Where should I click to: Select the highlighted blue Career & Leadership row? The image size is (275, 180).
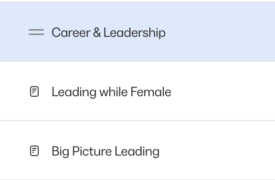pos(137,32)
